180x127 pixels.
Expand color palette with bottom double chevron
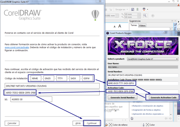[179, 119]
